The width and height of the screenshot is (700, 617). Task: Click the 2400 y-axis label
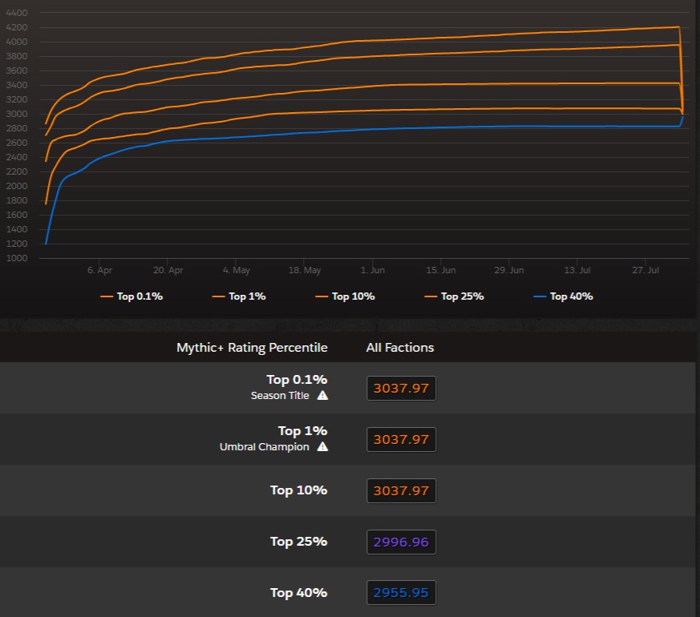17,157
